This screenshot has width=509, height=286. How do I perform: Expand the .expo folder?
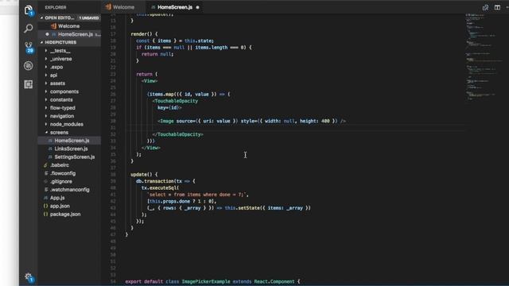pyautogui.click(x=70, y=67)
